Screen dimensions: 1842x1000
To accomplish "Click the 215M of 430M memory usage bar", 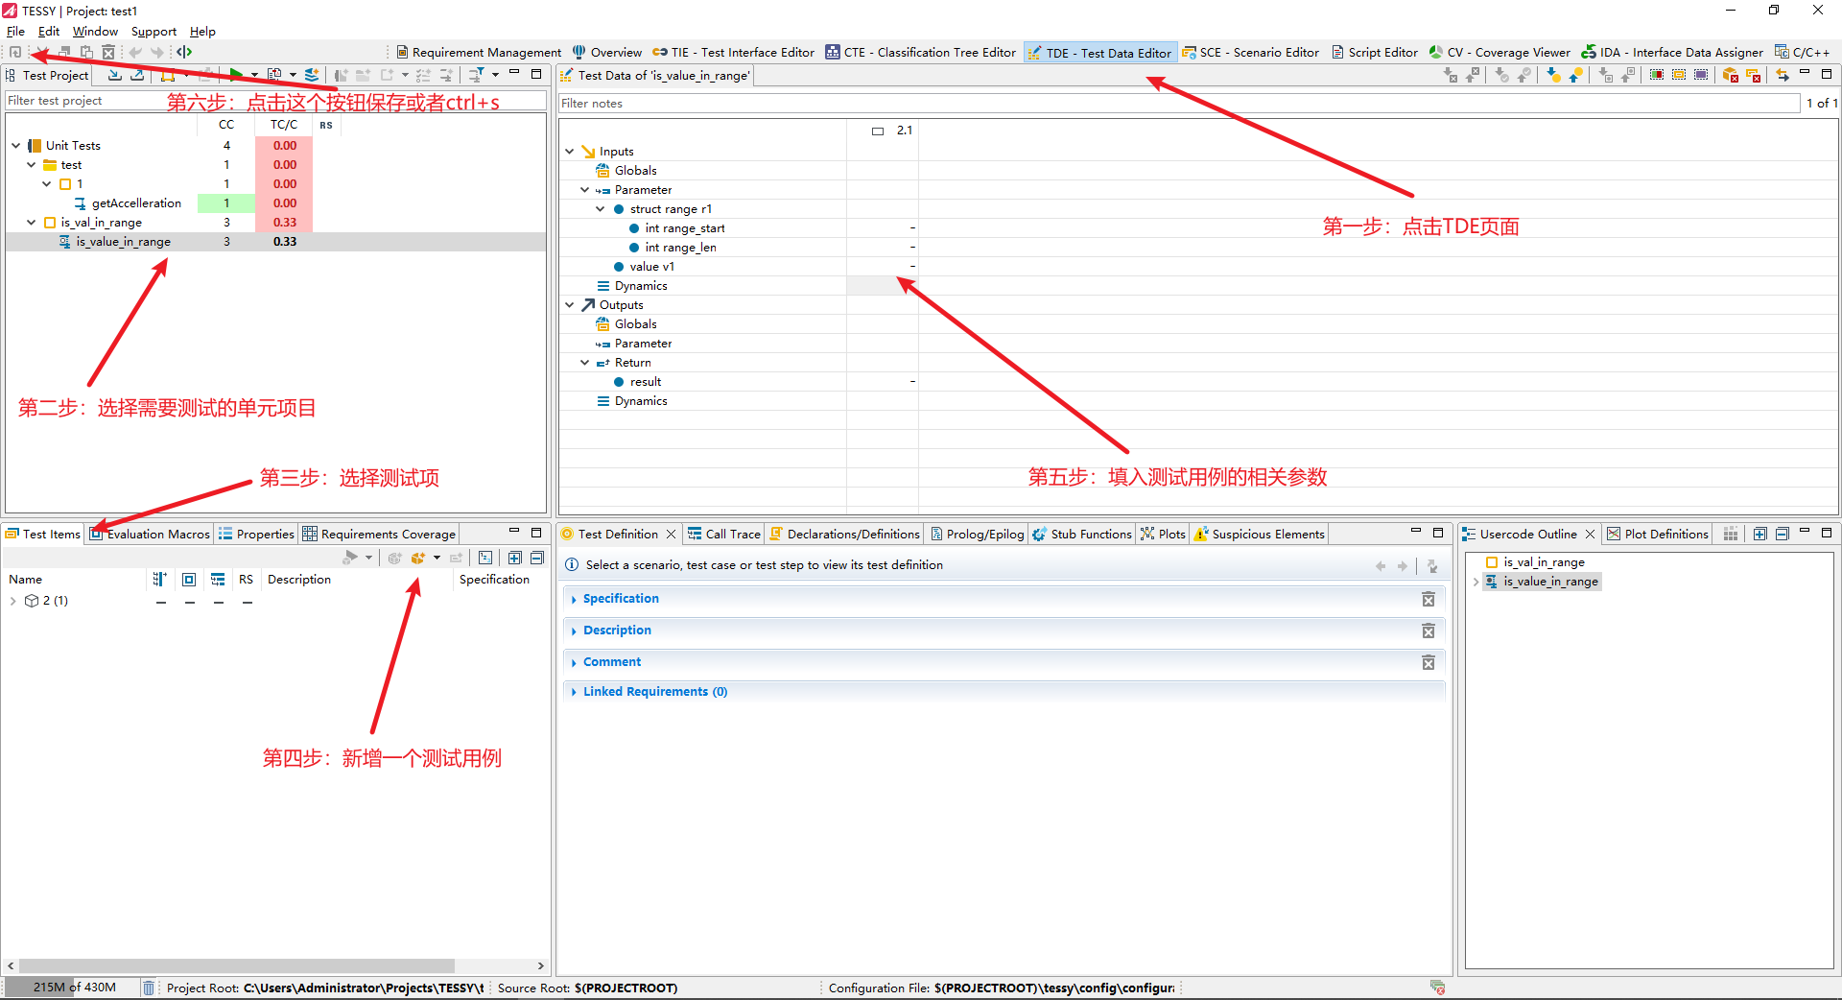I will point(72,988).
